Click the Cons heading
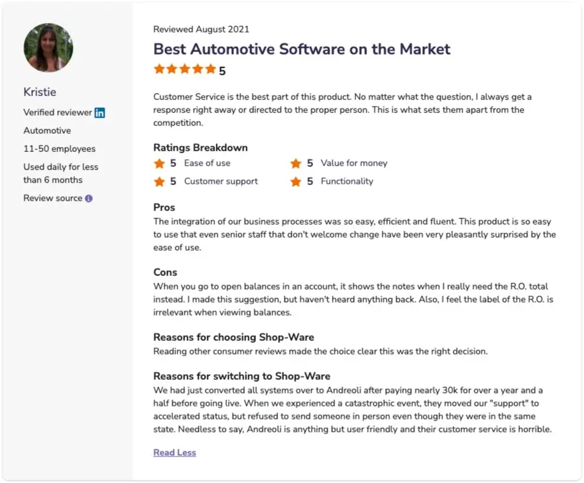The height and width of the screenshot is (483, 584). coord(165,272)
